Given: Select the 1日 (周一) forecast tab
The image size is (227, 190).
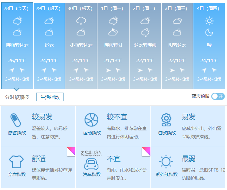Looking at the screenshot, I should click(113, 46).
